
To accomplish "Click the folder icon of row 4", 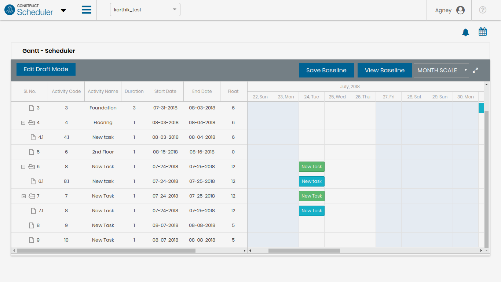I will click(x=32, y=123).
